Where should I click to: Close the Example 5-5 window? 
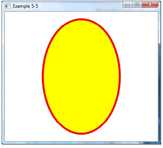(150, 5)
